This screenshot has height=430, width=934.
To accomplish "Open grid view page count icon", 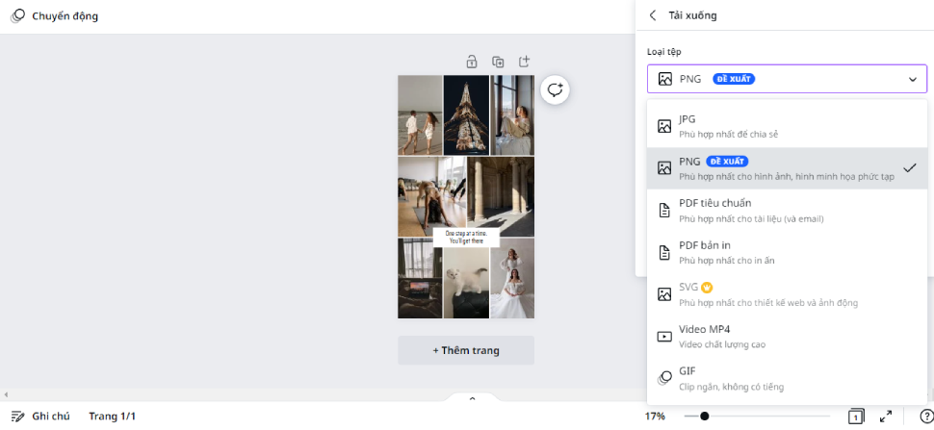I will 855,417.
